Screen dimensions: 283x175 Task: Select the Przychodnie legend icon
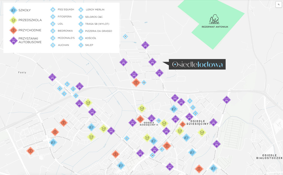click(13, 30)
